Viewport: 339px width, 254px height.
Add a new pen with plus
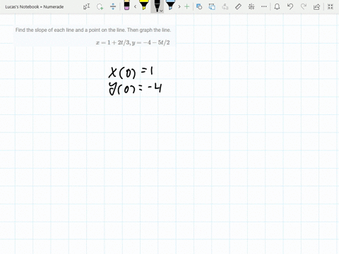point(186,6)
